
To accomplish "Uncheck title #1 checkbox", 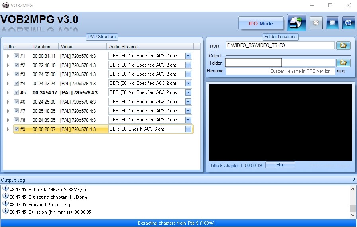I will point(16,56).
